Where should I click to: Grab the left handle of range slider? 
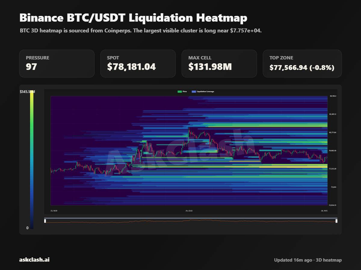pos(45,221)
